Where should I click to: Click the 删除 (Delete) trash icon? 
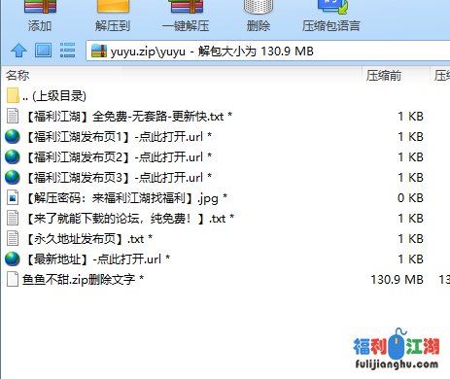[259, 7]
